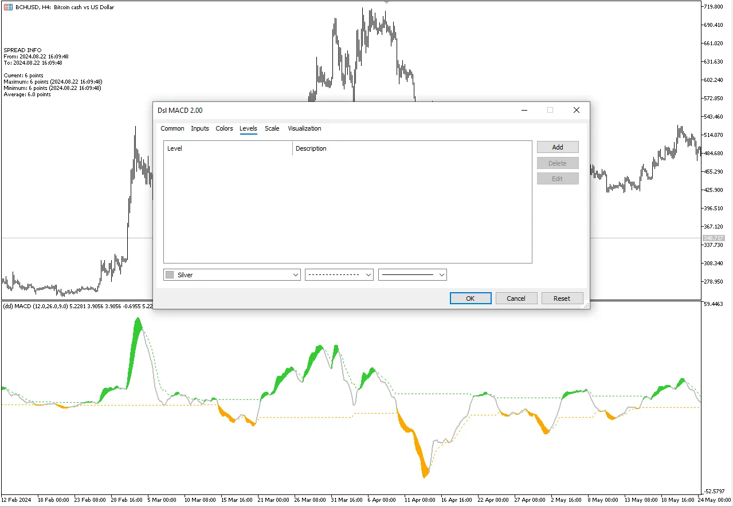733x507 pixels.
Task: Click the Cancel button
Action: click(516, 298)
